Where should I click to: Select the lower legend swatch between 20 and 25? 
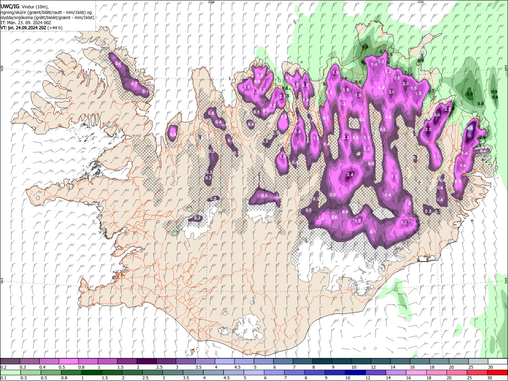(458, 372)
